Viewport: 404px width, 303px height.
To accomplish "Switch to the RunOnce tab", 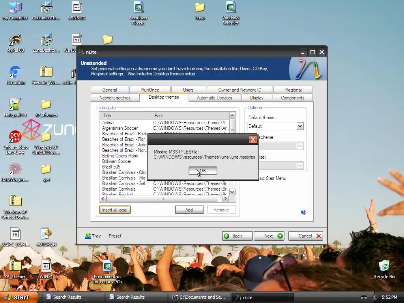I will pyautogui.click(x=150, y=90).
